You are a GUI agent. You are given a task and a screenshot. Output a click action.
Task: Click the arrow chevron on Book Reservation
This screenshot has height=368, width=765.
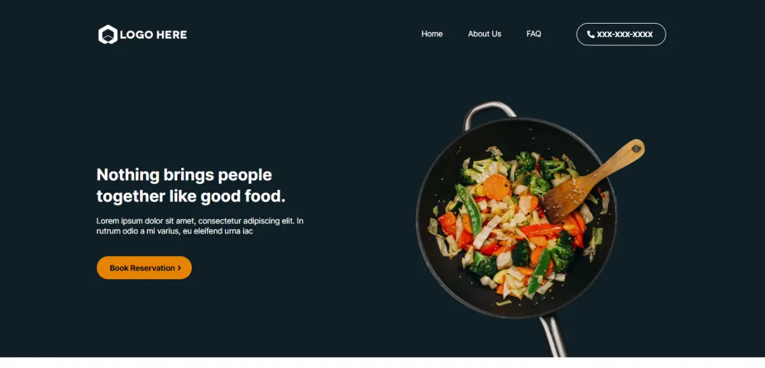[179, 269]
